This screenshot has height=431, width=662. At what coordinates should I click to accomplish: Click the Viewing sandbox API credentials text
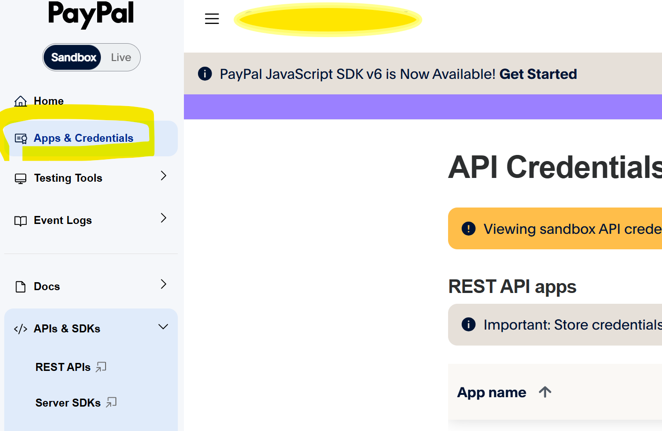point(573,229)
